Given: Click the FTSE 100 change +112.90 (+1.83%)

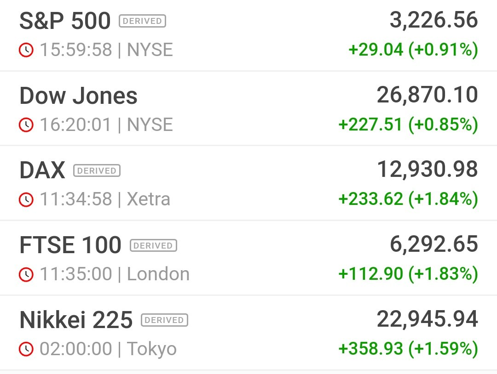Looking at the screenshot, I should (408, 274).
